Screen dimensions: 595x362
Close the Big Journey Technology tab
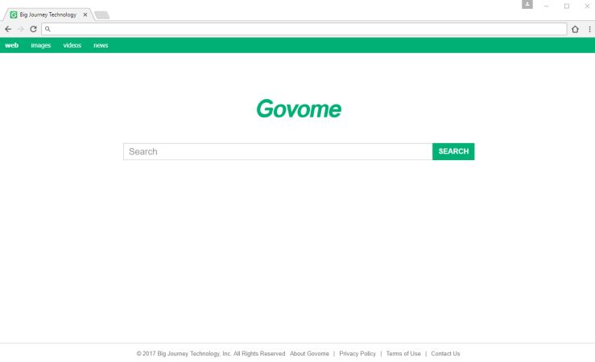[85, 14]
